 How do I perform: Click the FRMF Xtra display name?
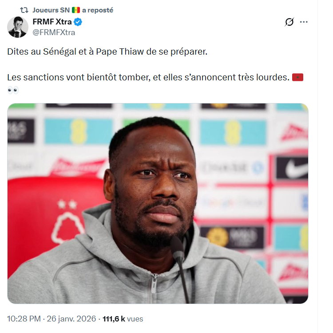click(x=52, y=22)
